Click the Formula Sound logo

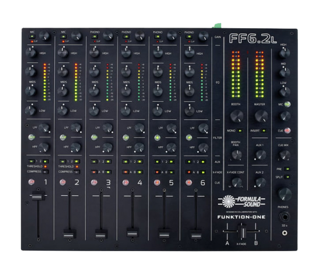(241, 202)
